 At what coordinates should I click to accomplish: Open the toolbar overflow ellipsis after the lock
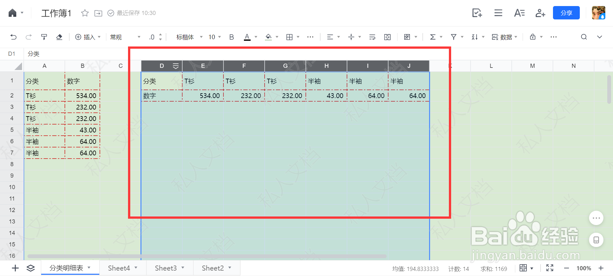pos(554,37)
